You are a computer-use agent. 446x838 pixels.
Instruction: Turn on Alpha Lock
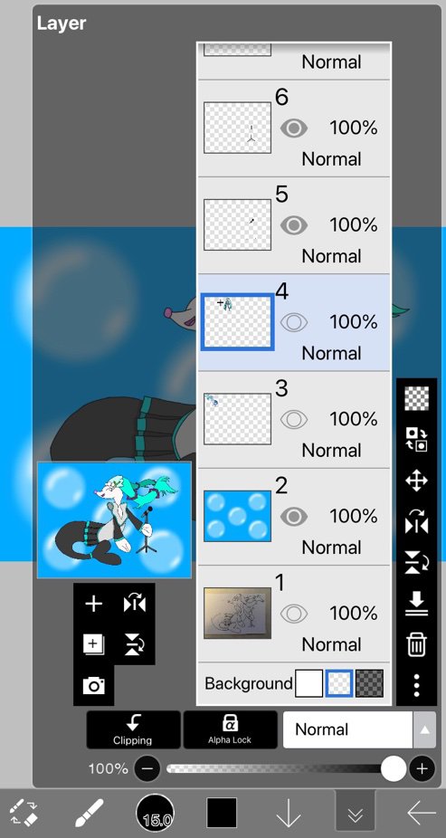pos(230,729)
